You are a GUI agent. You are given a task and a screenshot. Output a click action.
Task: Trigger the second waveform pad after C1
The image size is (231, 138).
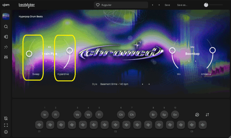61,125
